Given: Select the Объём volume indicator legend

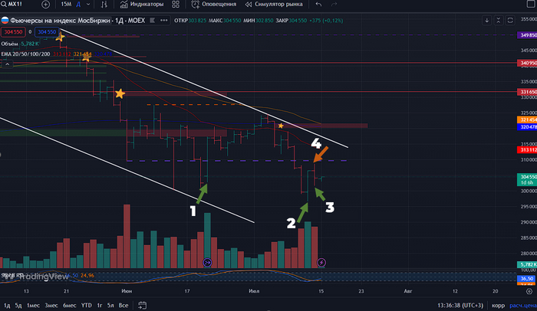Looking at the screenshot, I should point(19,44).
